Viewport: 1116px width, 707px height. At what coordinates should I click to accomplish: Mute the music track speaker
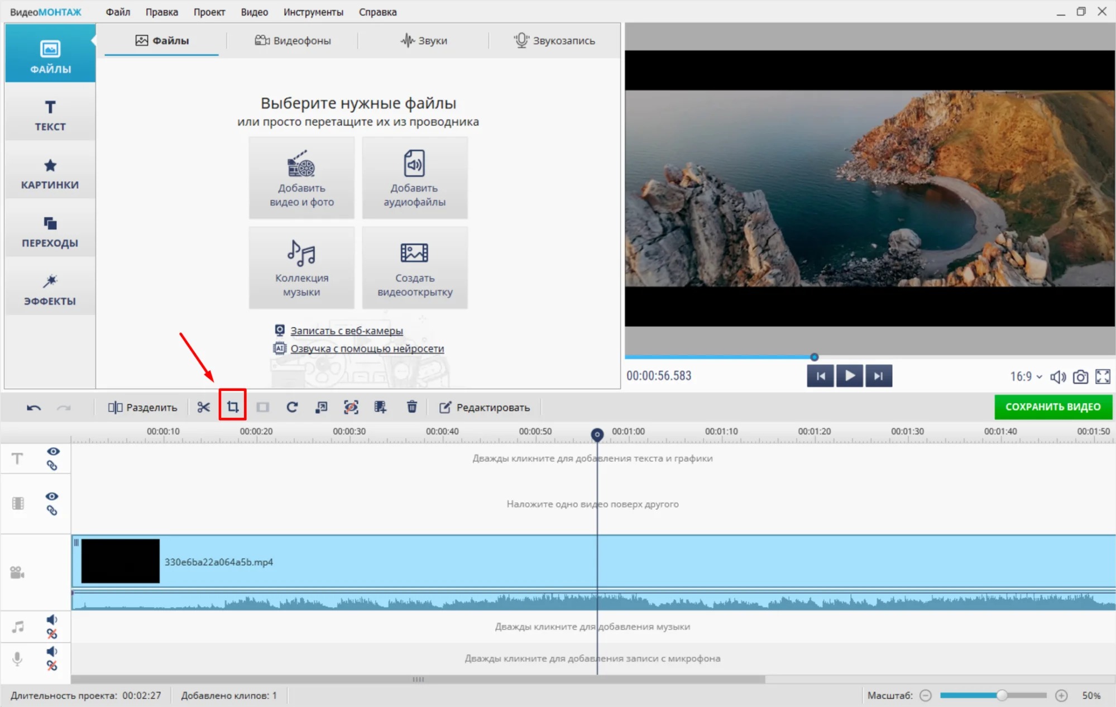(x=52, y=619)
